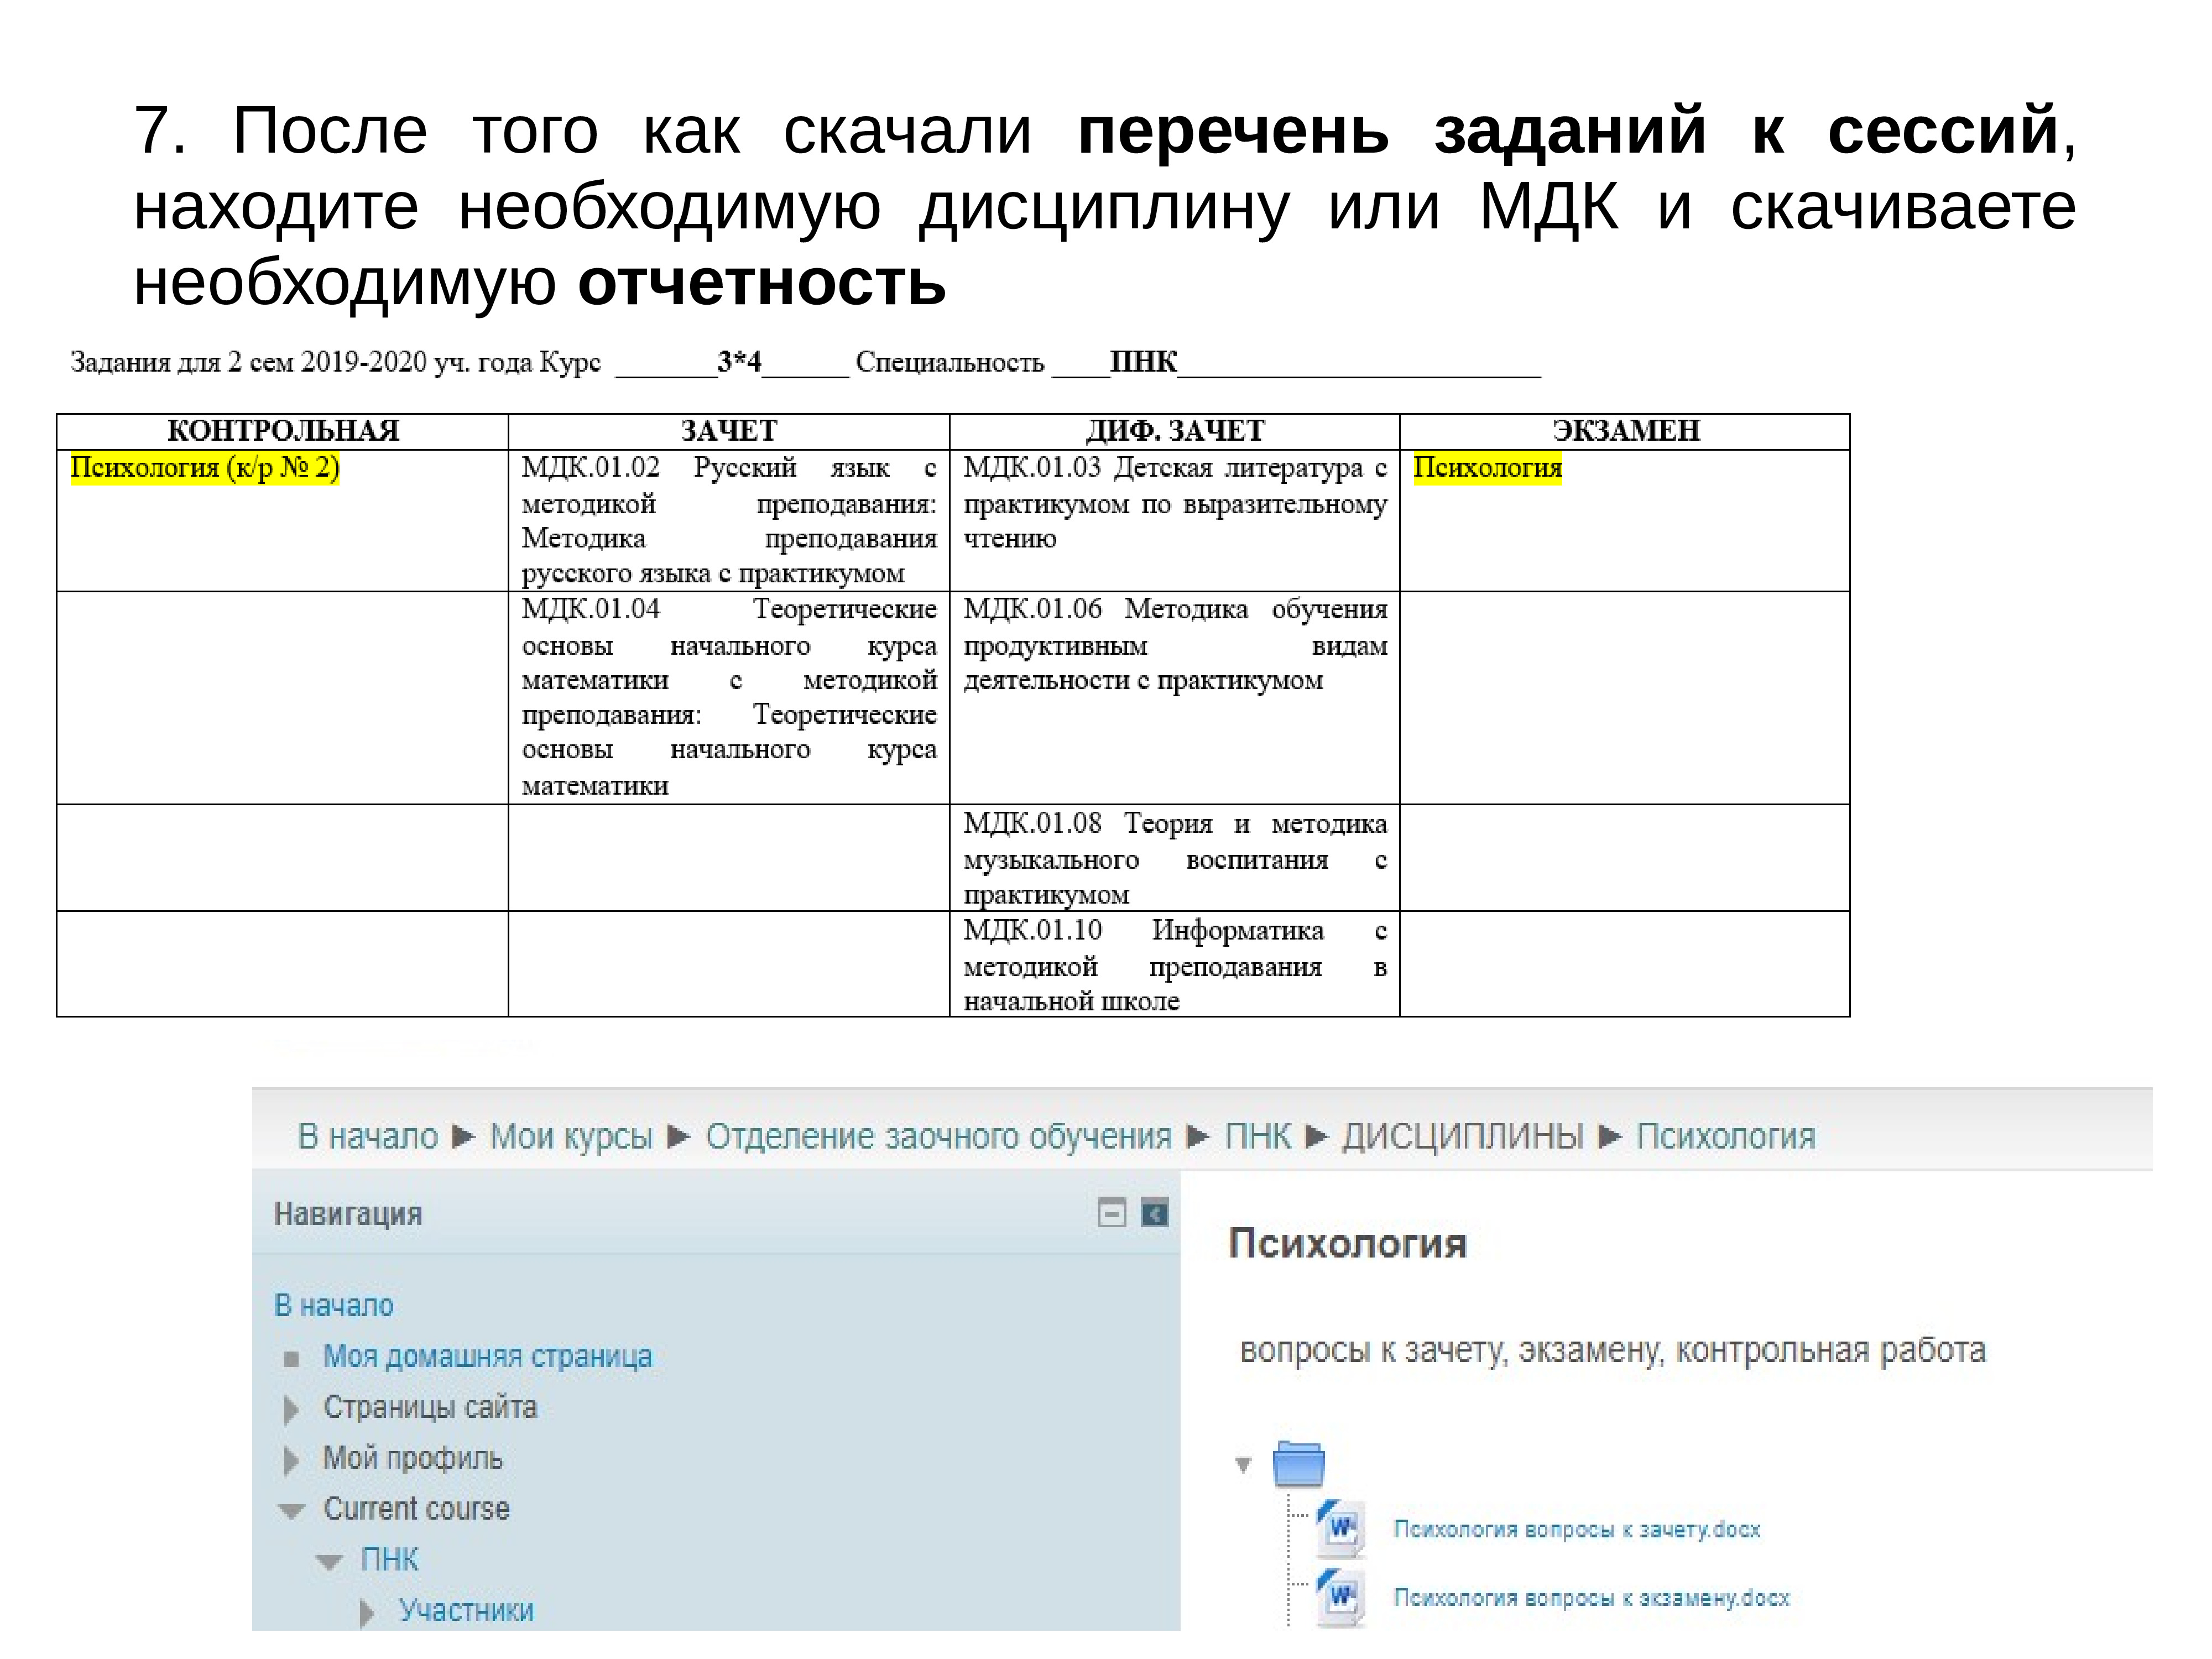Select the Мой профиль tree item

click(413, 1459)
